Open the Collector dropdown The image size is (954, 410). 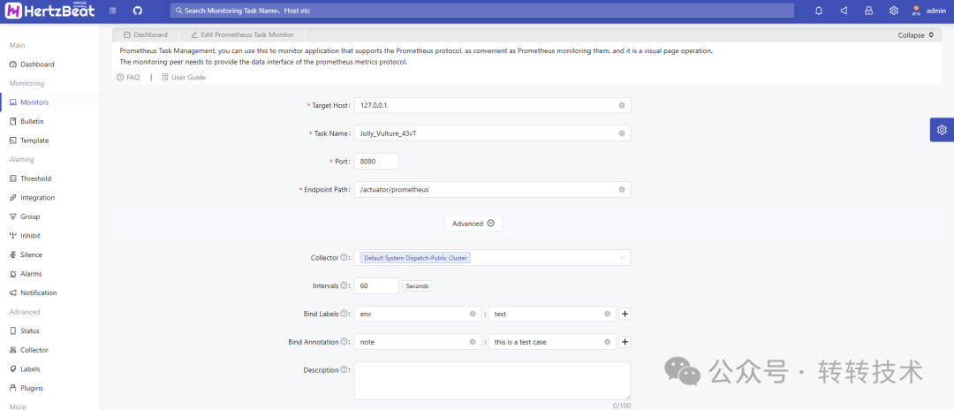click(492, 258)
